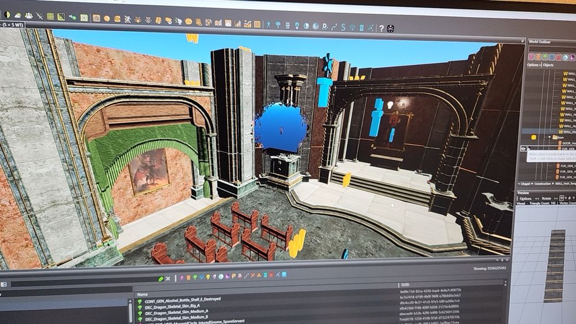
Task: Select DEC_Dragon_Skeletal_Skin_Big_A row
Action: coord(172,306)
